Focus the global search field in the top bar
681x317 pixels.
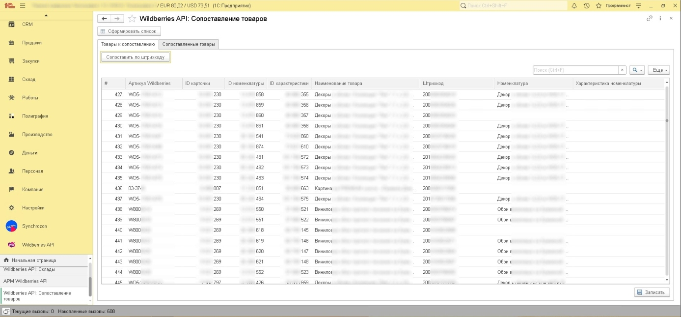(513, 5)
